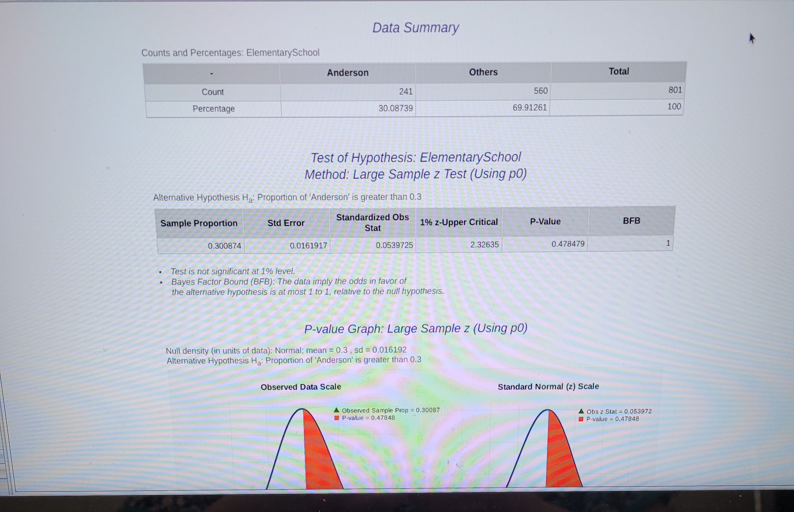The height and width of the screenshot is (512, 794).
Task: Click the 'Standardized Obs Stat' header
Action: (x=373, y=223)
